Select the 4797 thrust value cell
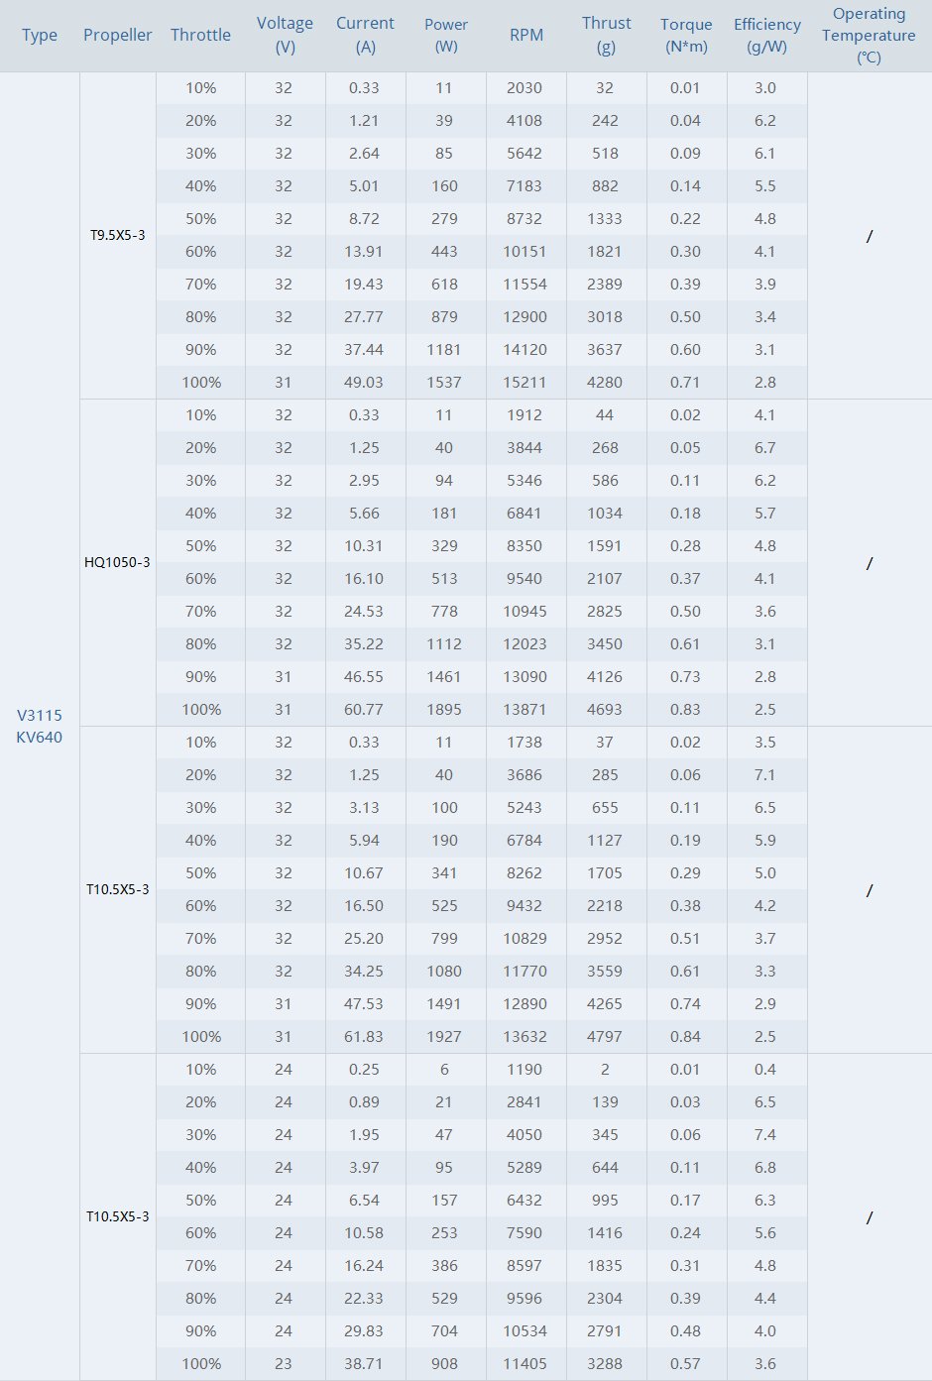Image resolution: width=932 pixels, height=1381 pixels. point(605,1036)
